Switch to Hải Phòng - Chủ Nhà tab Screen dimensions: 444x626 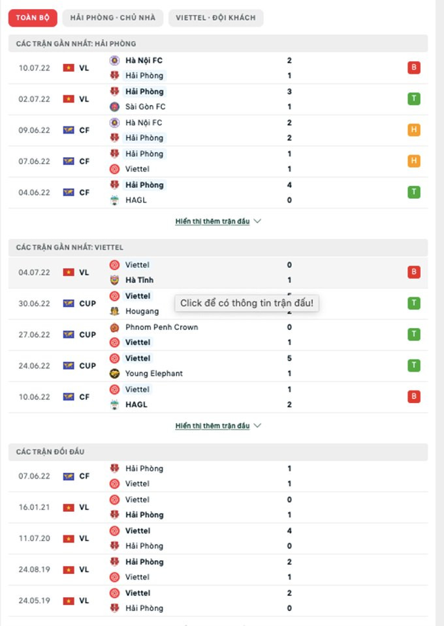[113, 18]
